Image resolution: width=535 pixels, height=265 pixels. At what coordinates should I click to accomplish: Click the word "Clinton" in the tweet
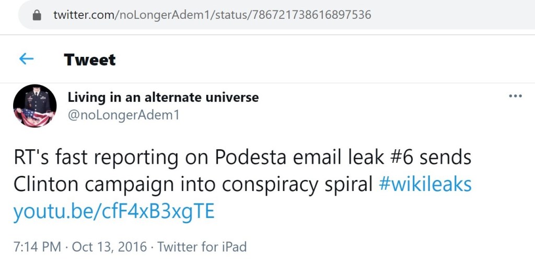47,184
